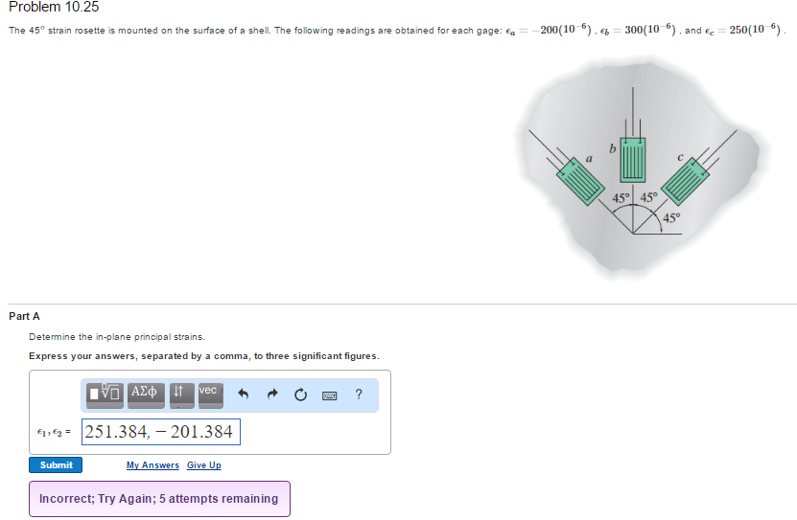Open the subscript/superscript arrows tool
Screen dimensions: 797x520
pyautogui.click(x=181, y=396)
